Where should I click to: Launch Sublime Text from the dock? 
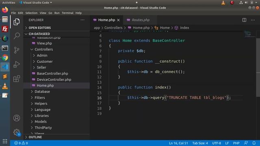(5, 77)
